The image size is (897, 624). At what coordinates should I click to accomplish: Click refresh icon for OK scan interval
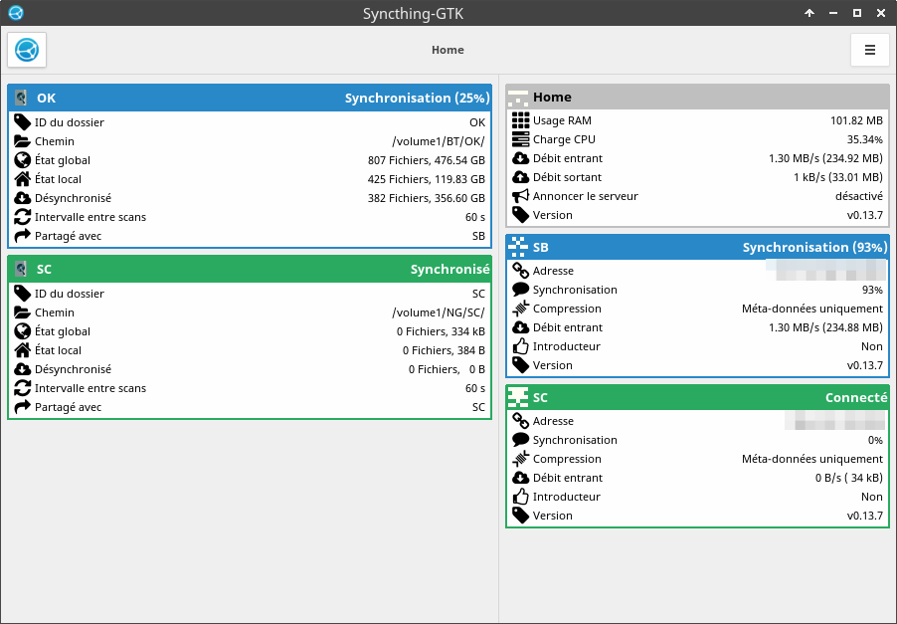[22, 216]
